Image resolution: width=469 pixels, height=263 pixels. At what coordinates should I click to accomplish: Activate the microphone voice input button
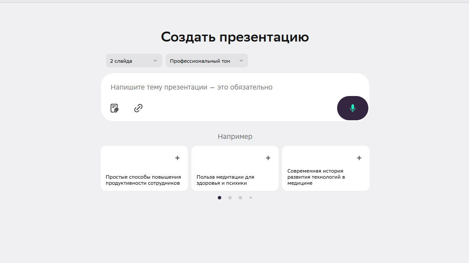click(352, 108)
